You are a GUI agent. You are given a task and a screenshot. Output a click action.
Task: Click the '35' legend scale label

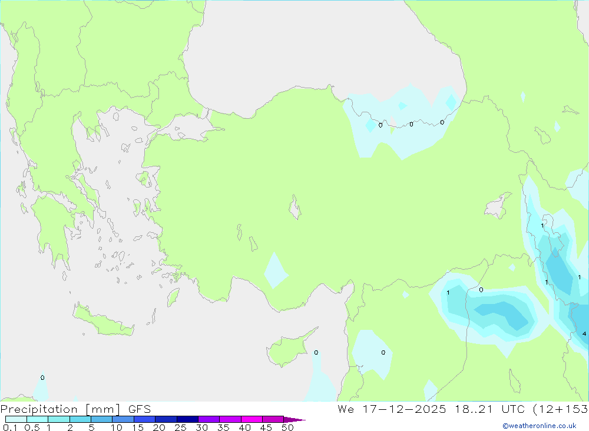(223, 427)
